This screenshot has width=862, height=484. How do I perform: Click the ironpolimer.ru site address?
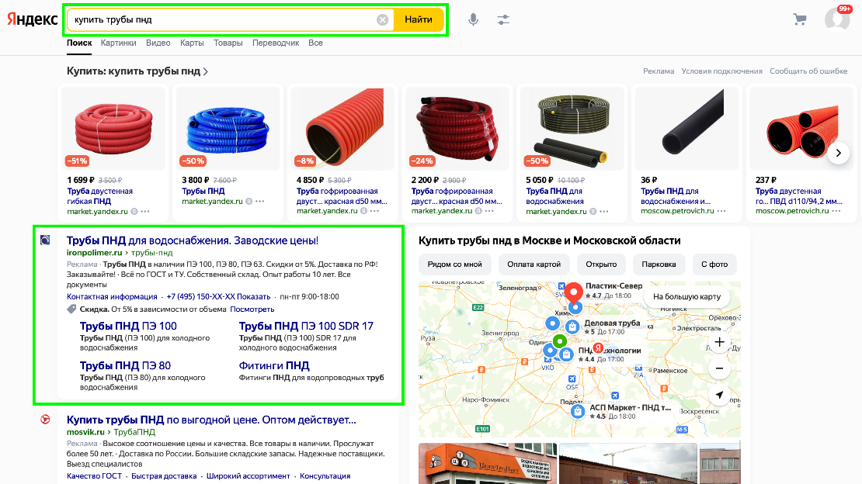coord(94,253)
